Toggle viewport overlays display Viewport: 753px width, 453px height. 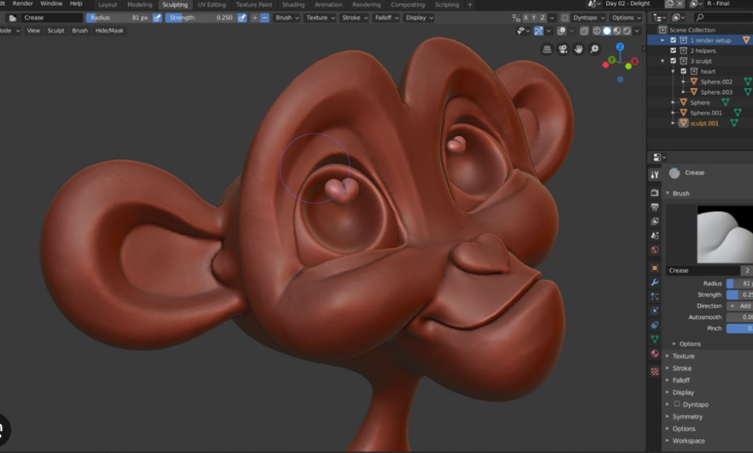tap(561, 31)
